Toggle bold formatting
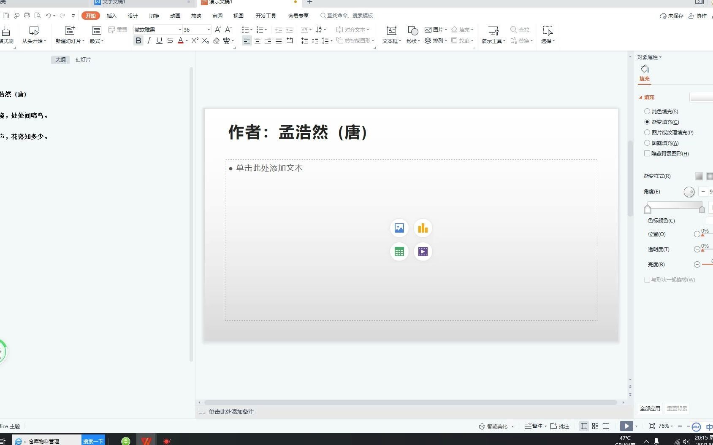The width and height of the screenshot is (713, 445). (x=138, y=40)
